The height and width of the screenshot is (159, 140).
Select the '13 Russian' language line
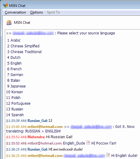(x=14, y=109)
